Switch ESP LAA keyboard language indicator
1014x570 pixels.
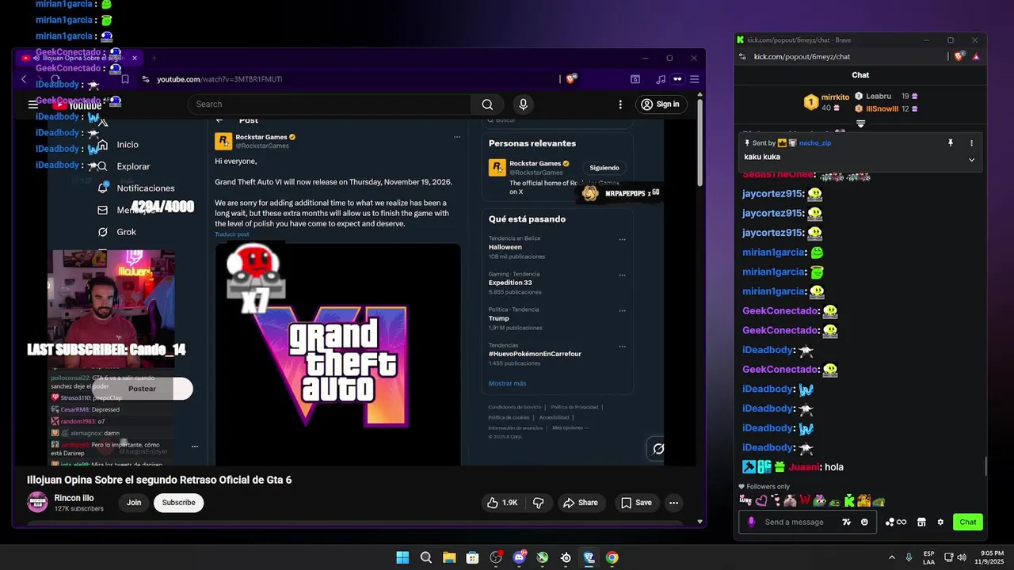pyautogui.click(x=928, y=557)
